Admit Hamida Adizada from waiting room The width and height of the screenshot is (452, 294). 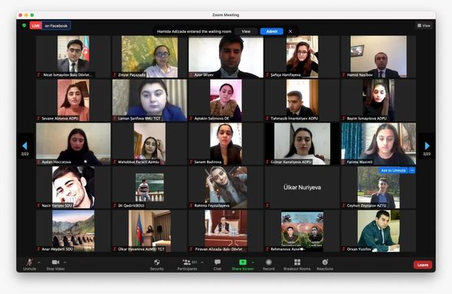tap(271, 31)
